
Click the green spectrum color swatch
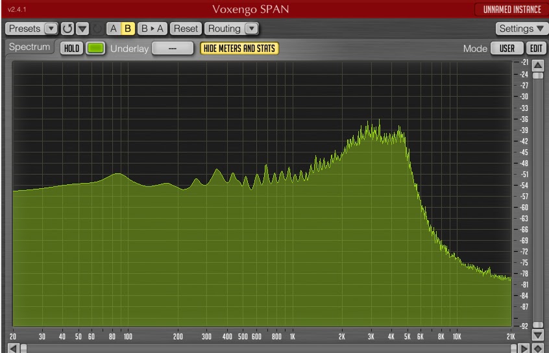(x=95, y=48)
